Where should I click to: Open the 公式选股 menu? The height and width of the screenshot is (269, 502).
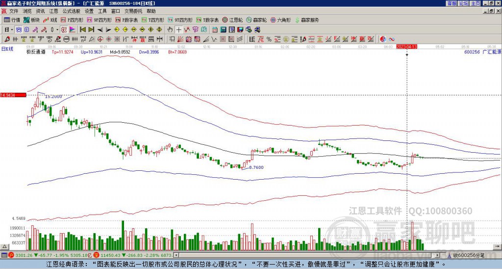[72, 11]
